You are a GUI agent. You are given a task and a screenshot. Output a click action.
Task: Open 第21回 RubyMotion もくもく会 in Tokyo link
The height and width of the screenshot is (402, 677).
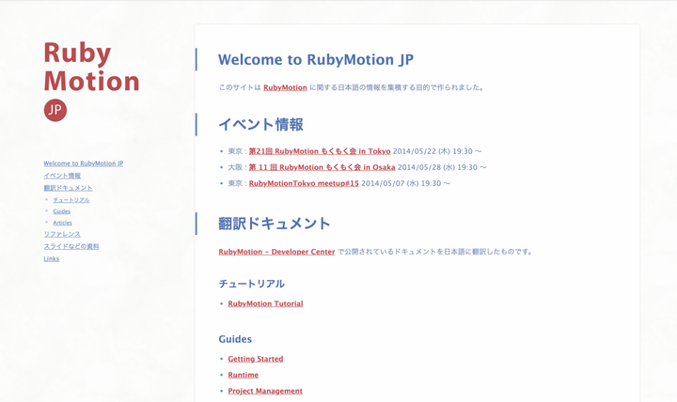pos(320,151)
